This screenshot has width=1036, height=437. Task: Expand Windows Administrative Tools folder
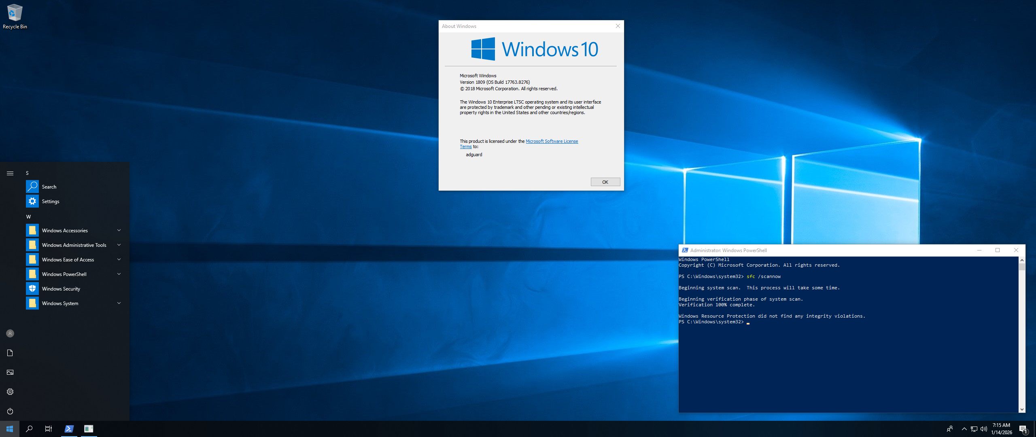click(119, 245)
